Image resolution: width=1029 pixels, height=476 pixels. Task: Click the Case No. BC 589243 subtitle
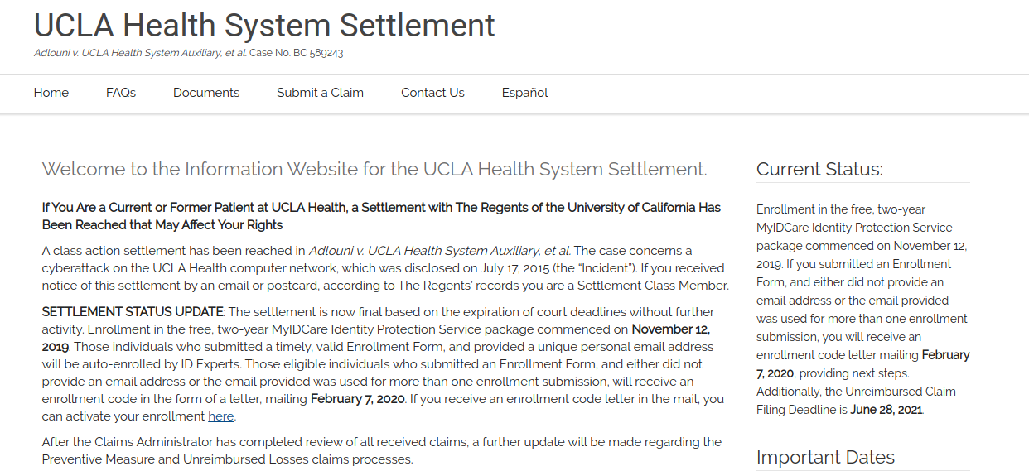[x=296, y=53]
